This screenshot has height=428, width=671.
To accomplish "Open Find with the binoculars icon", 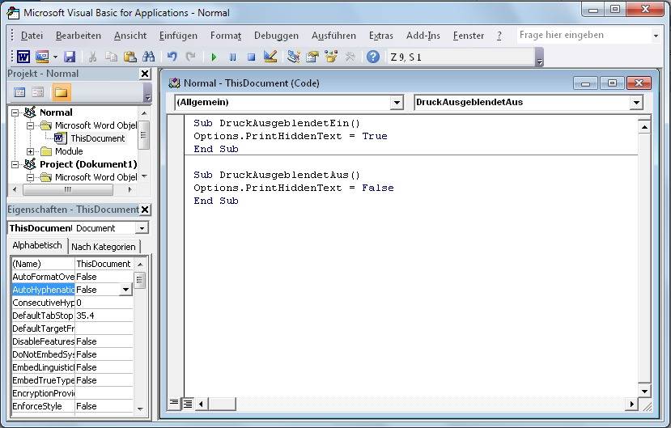I will pos(148,57).
